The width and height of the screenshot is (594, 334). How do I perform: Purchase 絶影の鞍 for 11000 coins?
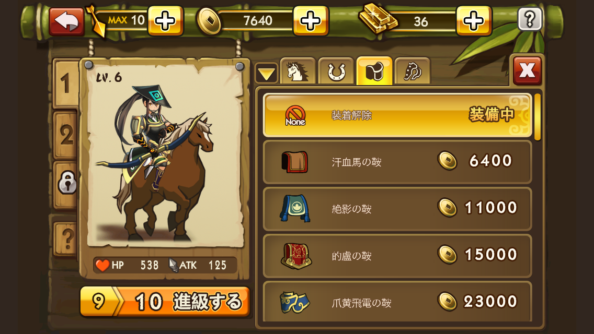click(398, 209)
